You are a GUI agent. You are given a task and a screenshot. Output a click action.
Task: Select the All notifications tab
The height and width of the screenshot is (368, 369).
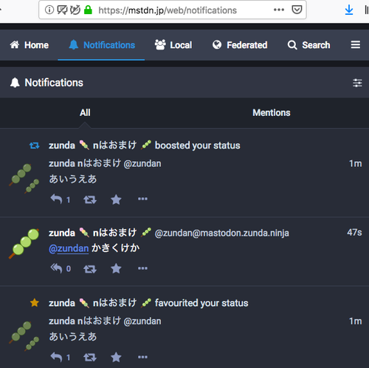pyautogui.click(x=85, y=112)
